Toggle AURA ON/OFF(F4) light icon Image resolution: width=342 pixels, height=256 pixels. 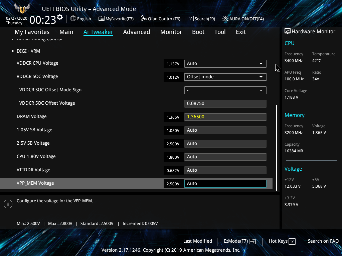coord(225,19)
